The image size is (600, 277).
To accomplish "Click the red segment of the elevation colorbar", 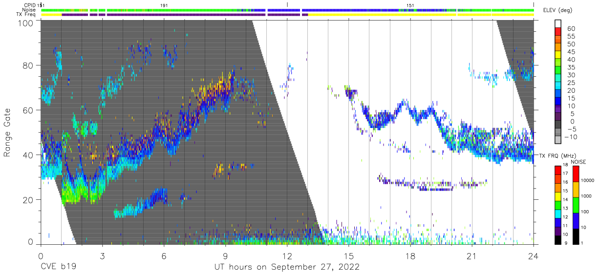I will click(557, 32).
